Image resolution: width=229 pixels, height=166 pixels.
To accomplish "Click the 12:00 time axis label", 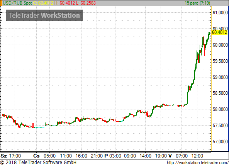I will tap(197, 156).
